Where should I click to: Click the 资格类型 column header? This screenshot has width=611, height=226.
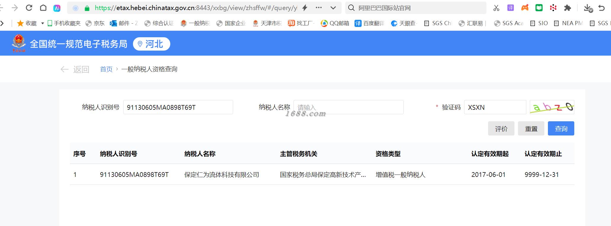388,154
